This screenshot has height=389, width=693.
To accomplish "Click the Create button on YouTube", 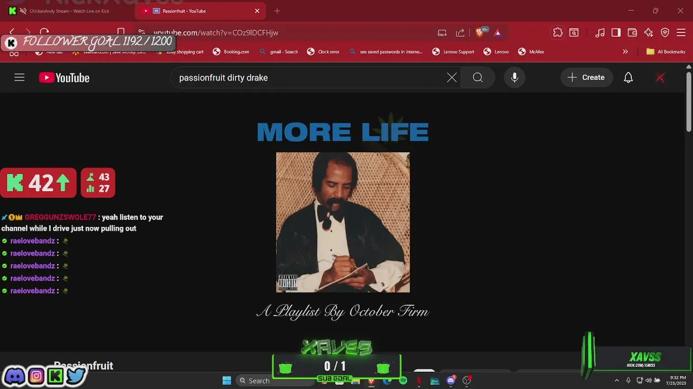I will click(x=586, y=78).
